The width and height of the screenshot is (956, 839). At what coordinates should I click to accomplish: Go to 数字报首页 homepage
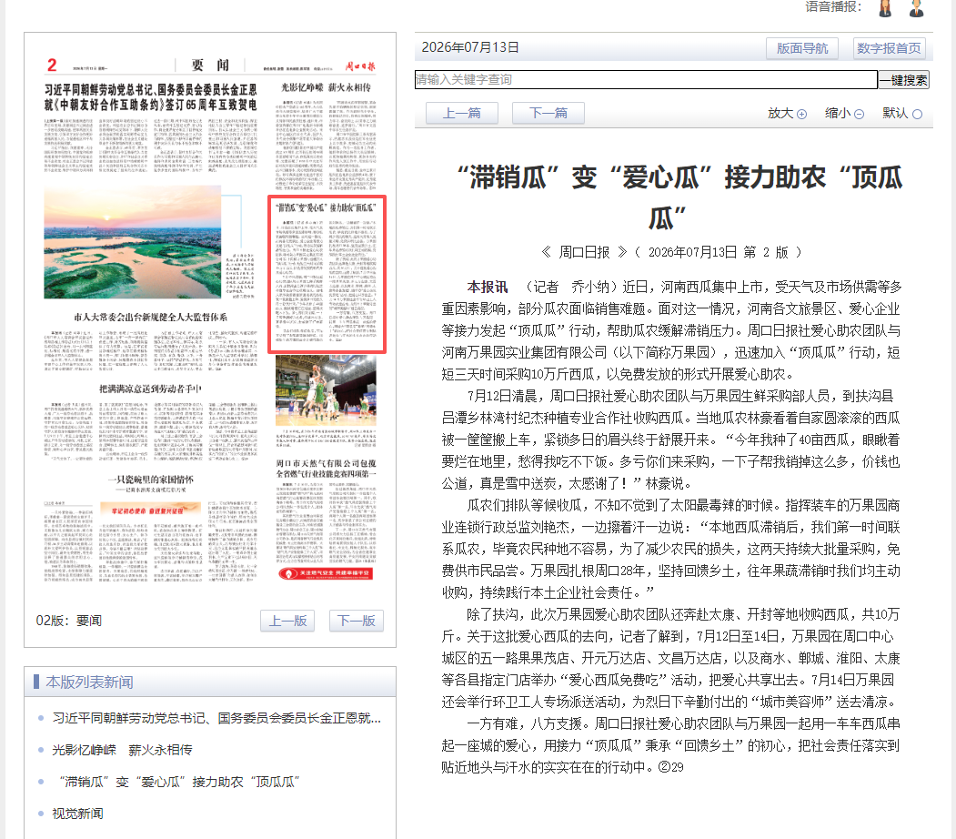pos(889,48)
